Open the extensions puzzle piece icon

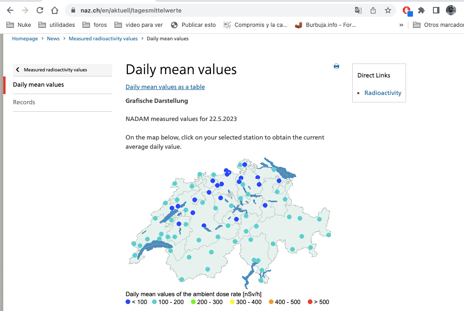point(421,10)
